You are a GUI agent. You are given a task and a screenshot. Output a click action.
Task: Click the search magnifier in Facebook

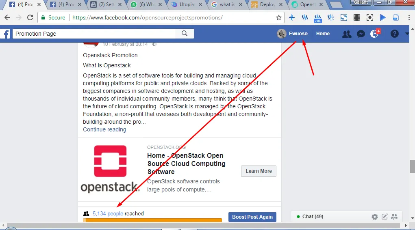click(x=185, y=34)
